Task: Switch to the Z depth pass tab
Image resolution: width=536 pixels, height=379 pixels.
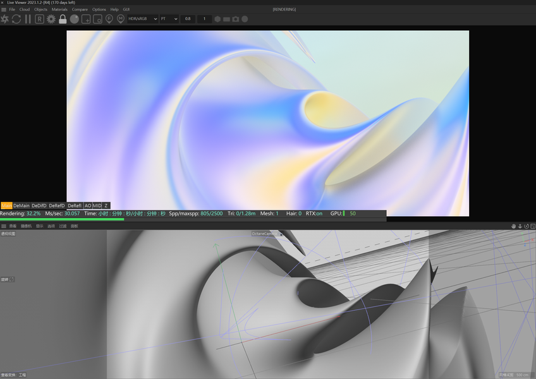Action: (x=106, y=205)
